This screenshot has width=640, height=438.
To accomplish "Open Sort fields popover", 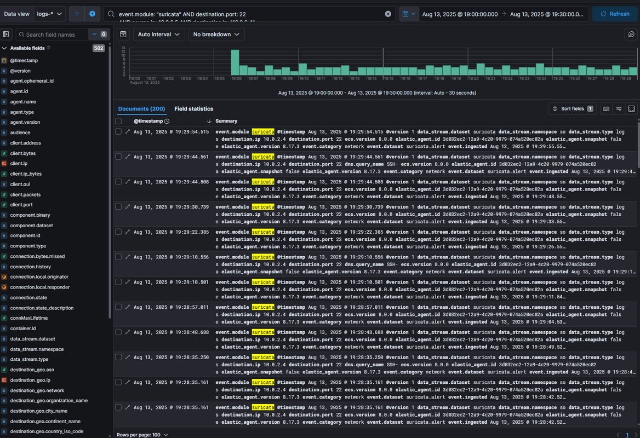I will pyautogui.click(x=573, y=109).
